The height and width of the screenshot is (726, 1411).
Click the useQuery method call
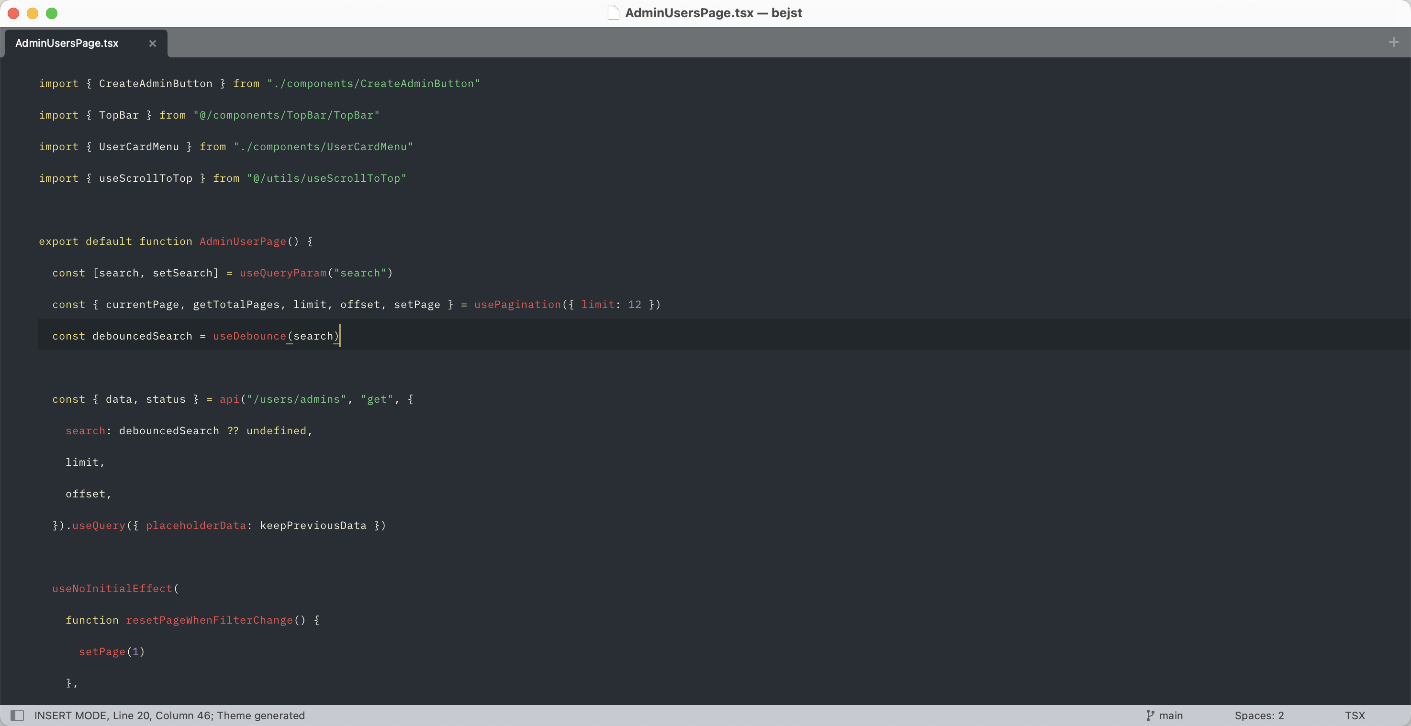pos(99,526)
